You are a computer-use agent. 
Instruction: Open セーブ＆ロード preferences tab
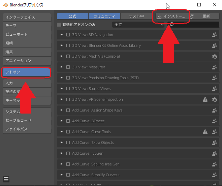coord(27,120)
